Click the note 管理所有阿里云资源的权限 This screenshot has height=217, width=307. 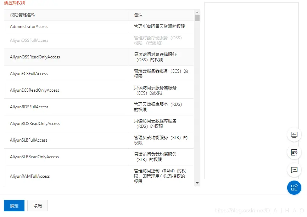click(160, 27)
